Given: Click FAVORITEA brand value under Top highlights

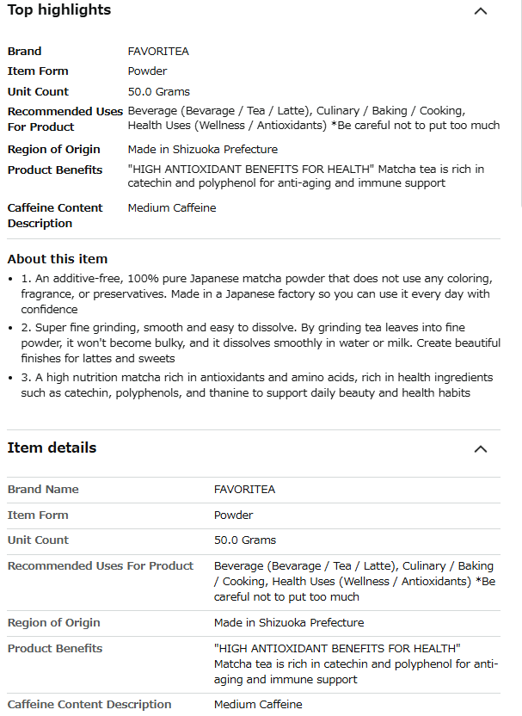Looking at the screenshot, I should (158, 52).
